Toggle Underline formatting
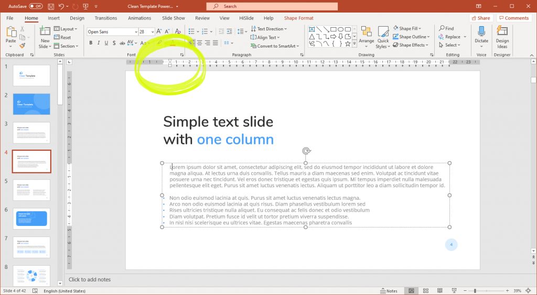 [106, 43]
